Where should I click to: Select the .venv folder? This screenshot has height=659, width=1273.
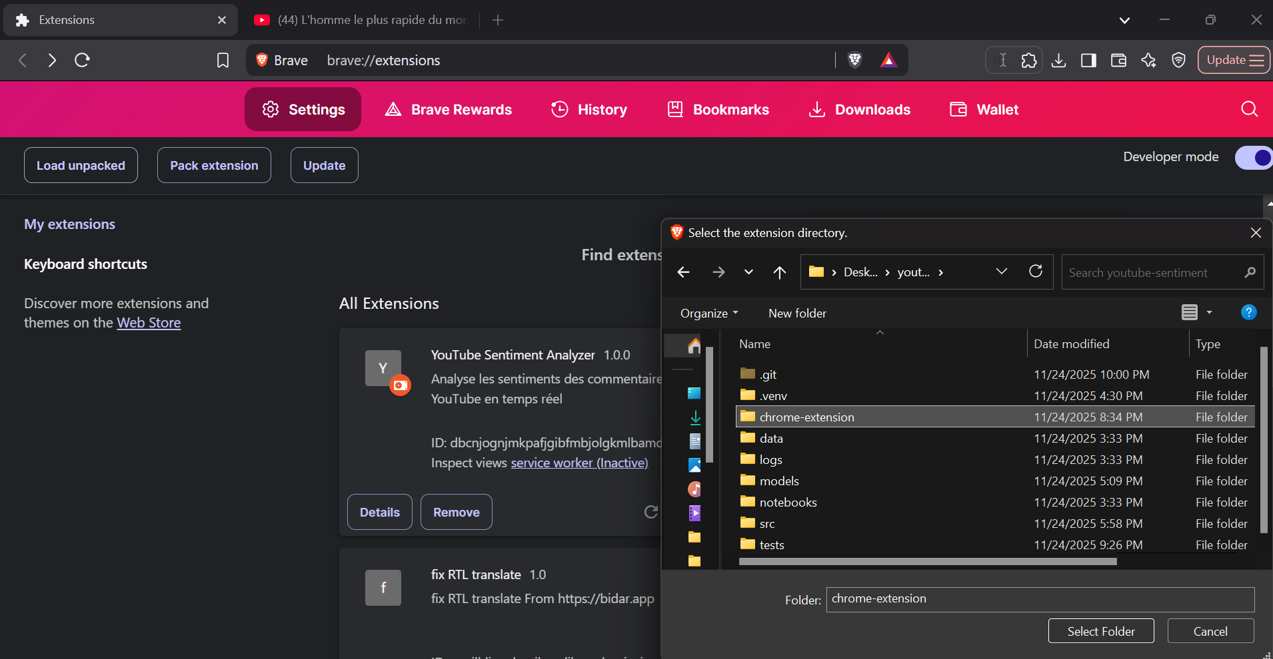point(995,395)
